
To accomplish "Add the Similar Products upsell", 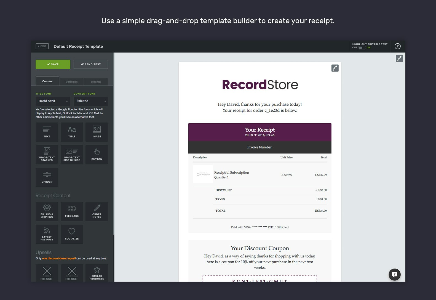I will point(97,273).
